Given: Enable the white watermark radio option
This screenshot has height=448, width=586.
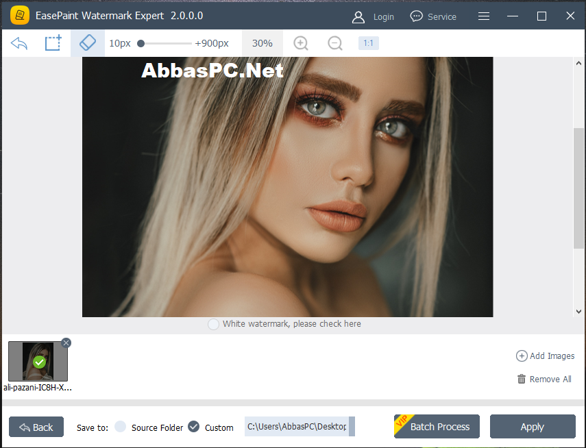Looking at the screenshot, I should pyautogui.click(x=213, y=324).
